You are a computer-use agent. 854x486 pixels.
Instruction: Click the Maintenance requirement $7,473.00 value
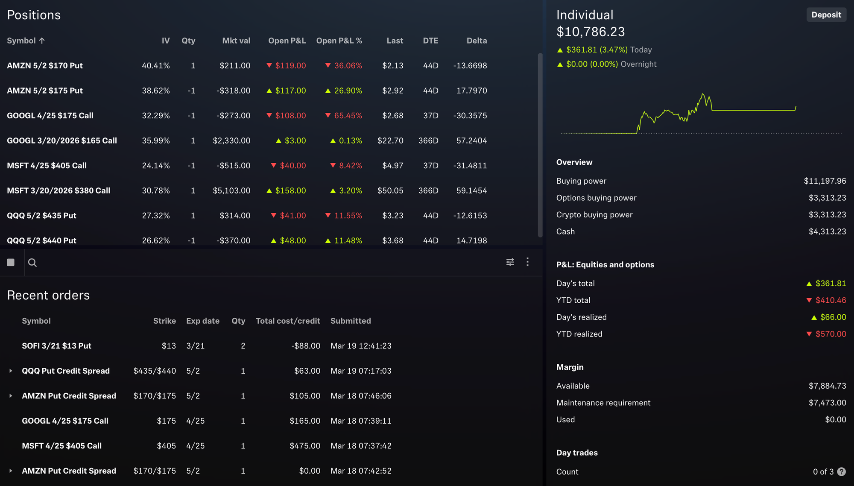click(x=827, y=403)
